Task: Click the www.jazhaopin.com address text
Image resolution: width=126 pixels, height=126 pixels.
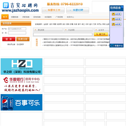Action: pyautogui.click(x=20, y=10)
